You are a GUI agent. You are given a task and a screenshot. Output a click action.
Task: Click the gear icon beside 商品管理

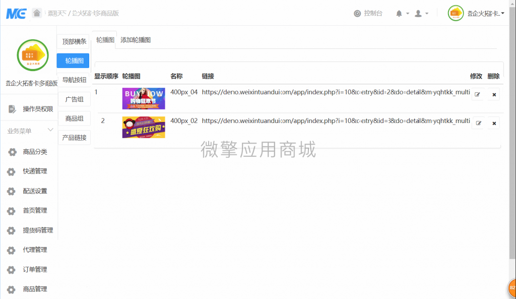click(x=11, y=289)
